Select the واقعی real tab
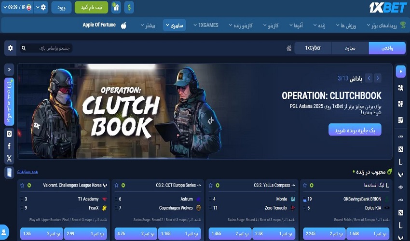 (x=387, y=48)
